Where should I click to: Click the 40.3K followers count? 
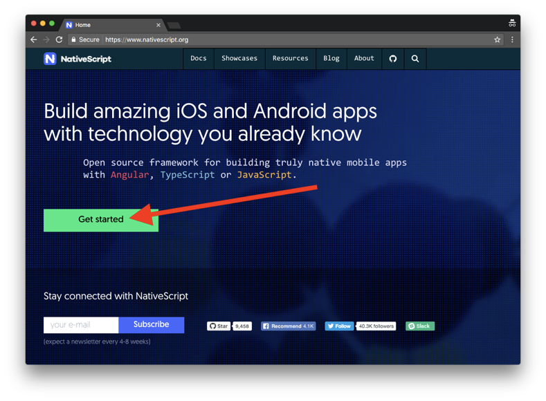[x=376, y=326]
